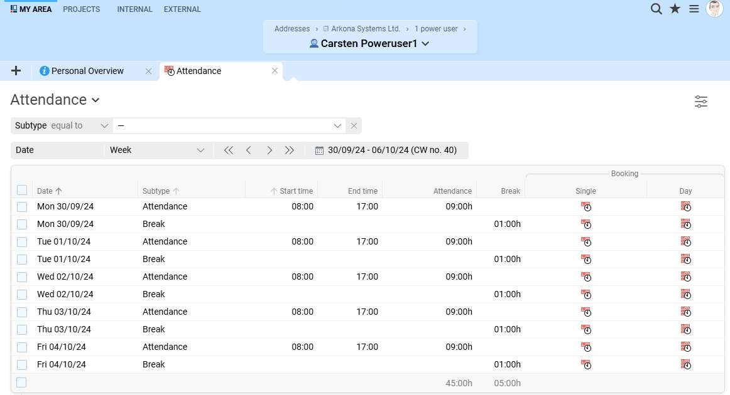Sort by Start time column header
The width and height of the screenshot is (730, 395).
tap(292, 191)
